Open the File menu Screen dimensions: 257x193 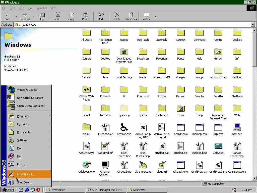click(x=4, y=8)
